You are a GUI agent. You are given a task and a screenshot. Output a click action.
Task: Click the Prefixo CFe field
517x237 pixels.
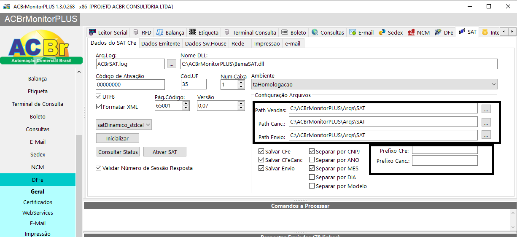(x=445, y=150)
